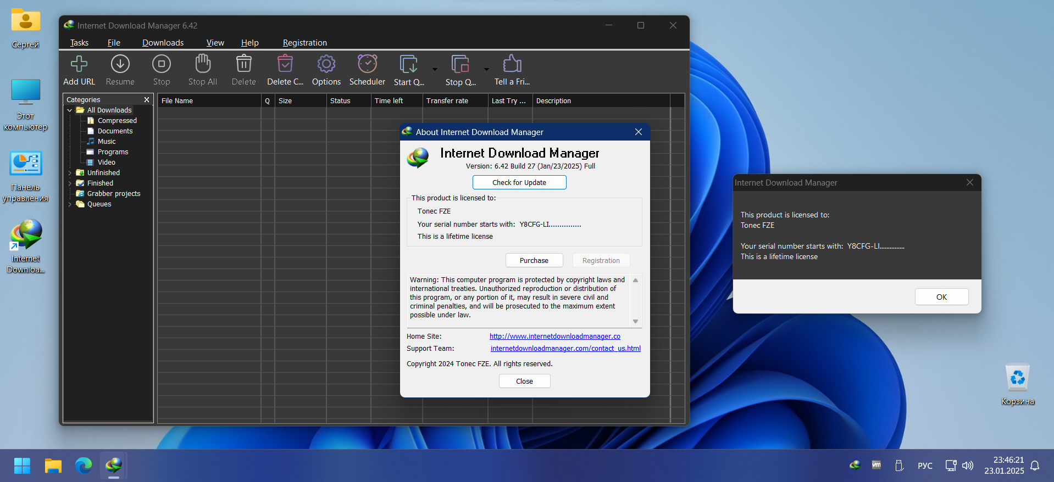Click OK in the license message box
This screenshot has width=1054, height=482.
click(x=941, y=297)
